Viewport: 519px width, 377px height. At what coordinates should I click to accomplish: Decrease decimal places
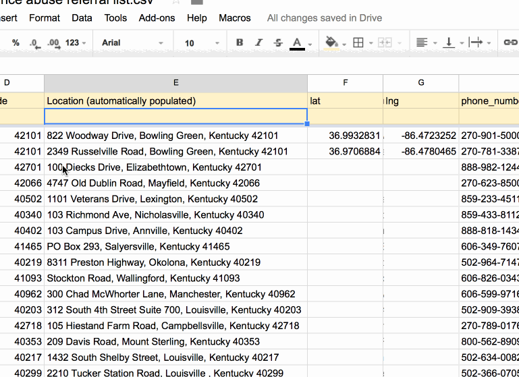point(34,43)
